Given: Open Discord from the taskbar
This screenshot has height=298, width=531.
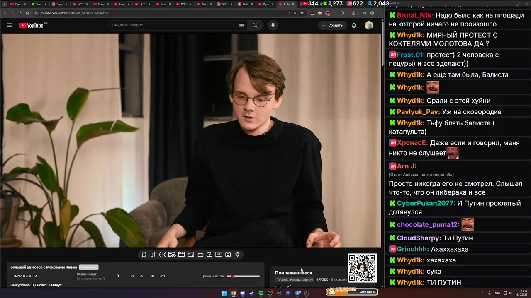Looking at the screenshot, I should coord(243,293).
